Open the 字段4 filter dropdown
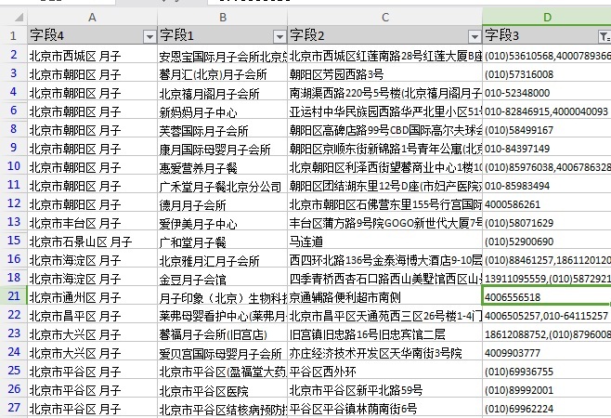Screen dimensions: 611x418 point(149,36)
